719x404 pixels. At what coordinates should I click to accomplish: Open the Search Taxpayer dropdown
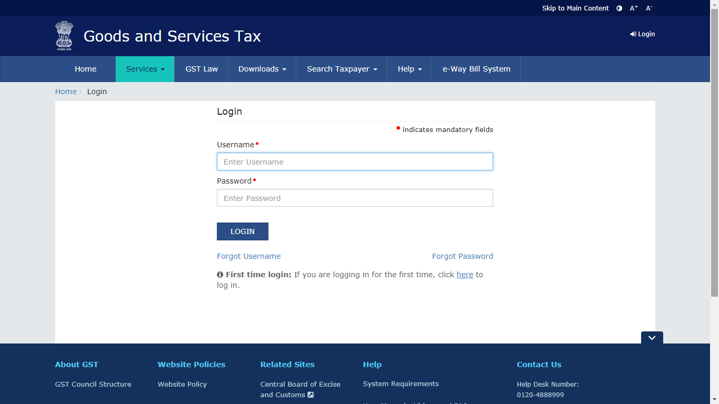[x=341, y=69]
